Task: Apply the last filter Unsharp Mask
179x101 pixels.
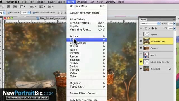Action: pyautogui.click(x=86, y=6)
